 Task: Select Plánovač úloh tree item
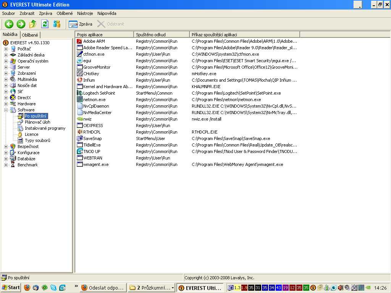(37, 122)
